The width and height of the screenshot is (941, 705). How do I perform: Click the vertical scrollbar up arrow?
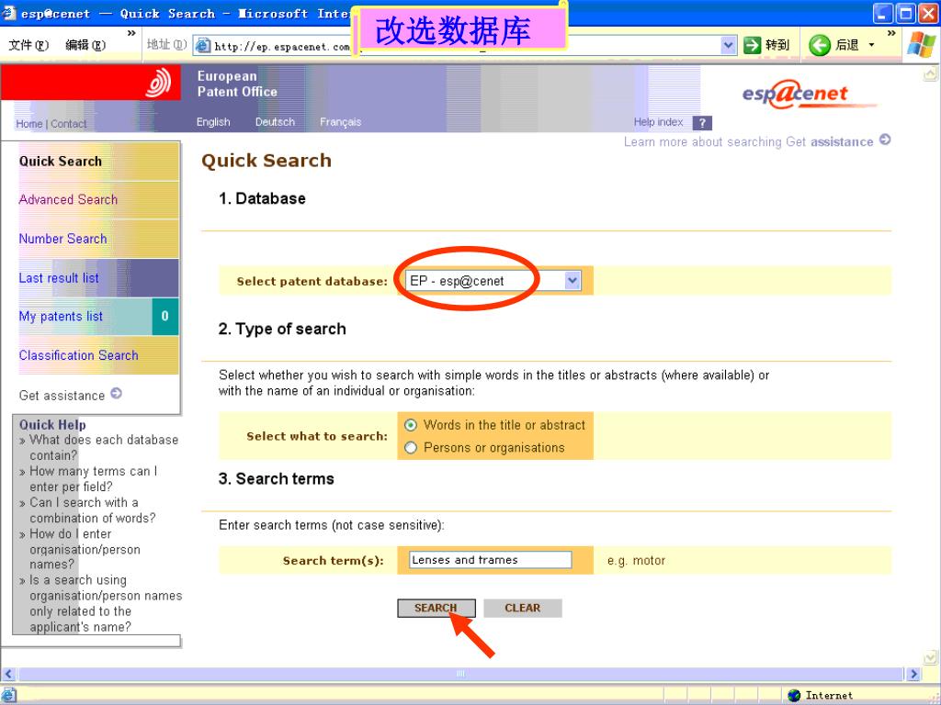click(x=930, y=73)
